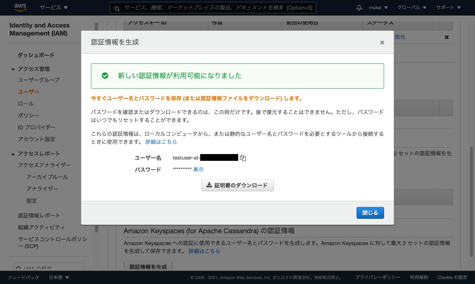Click the green success checkmark icon

click(x=105, y=76)
